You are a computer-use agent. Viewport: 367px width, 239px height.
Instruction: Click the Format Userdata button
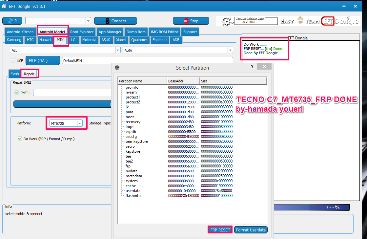251,230
